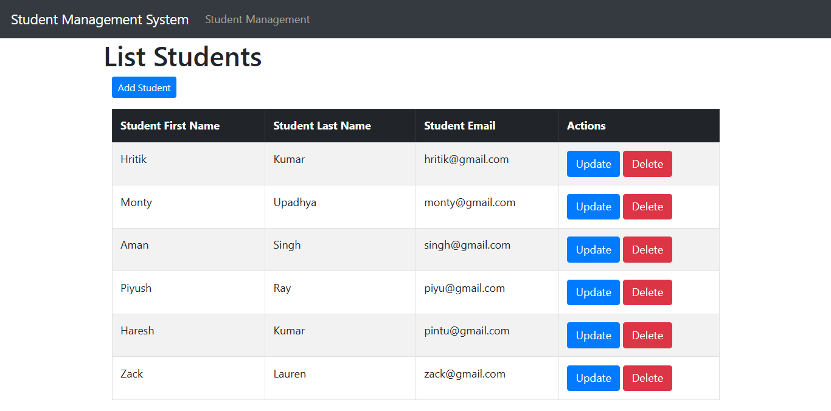Delete Monty Upadhya's record
Viewport: 831px width, 411px height.
647,206
